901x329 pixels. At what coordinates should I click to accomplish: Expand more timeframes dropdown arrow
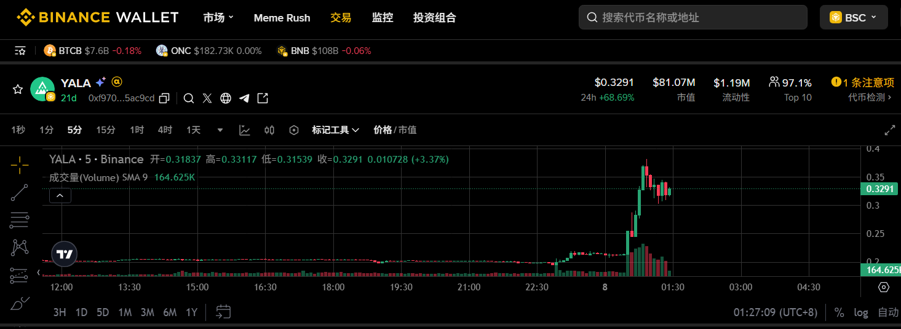[x=220, y=130]
